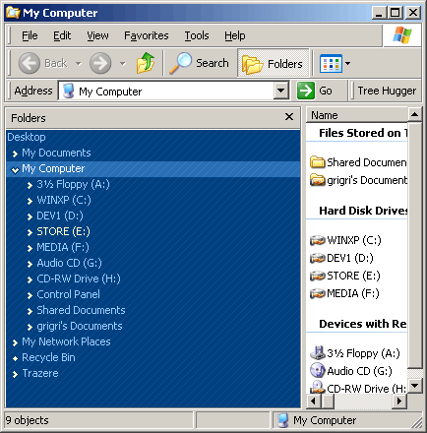Click the Files Stored group heading
This screenshot has width=427, height=433.
pos(363,133)
